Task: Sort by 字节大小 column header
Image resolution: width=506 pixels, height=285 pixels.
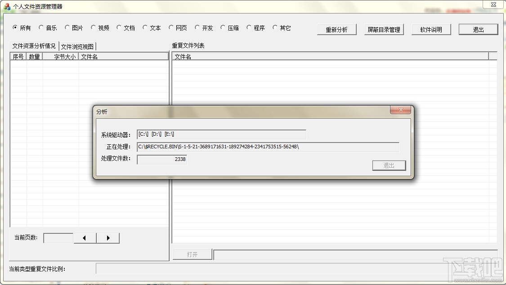Action: (x=61, y=57)
